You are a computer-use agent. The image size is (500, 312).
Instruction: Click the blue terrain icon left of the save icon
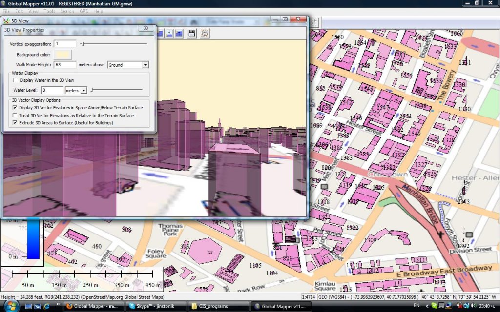click(x=179, y=33)
